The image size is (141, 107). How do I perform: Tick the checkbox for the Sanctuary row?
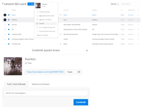(138, 39)
